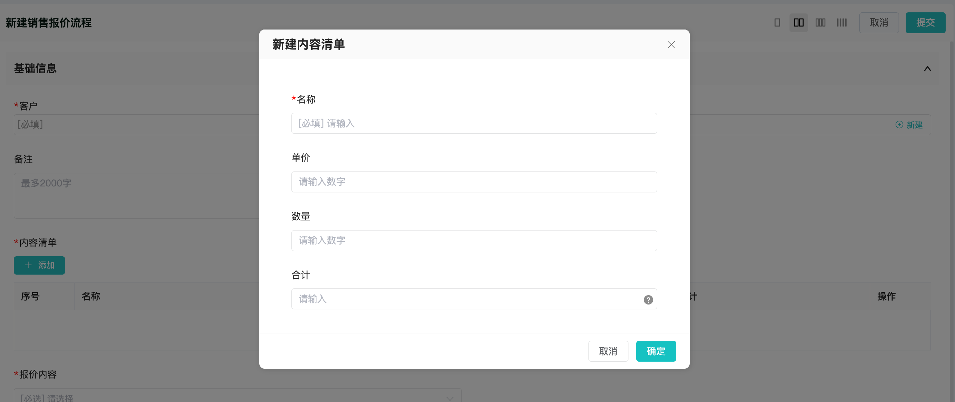955x402 pixels.
Task: Switch to single-column layout icon
Action: (x=777, y=23)
